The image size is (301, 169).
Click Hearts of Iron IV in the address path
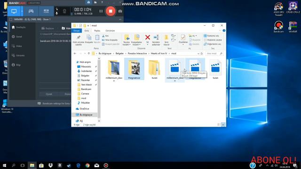[x=159, y=54]
